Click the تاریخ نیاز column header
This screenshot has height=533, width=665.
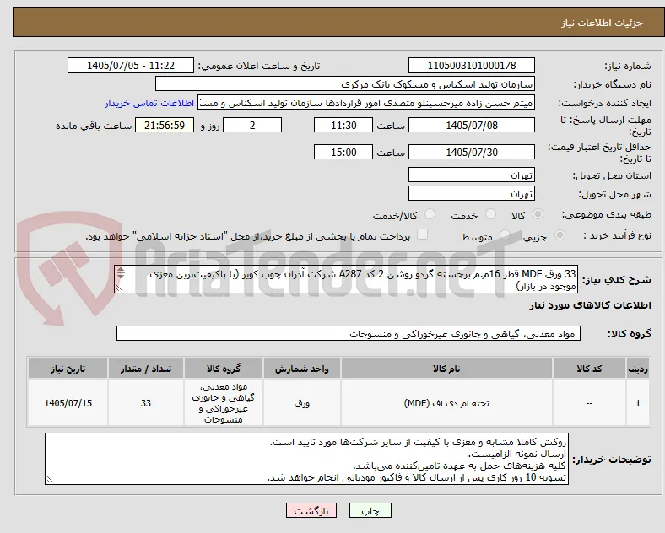point(68,369)
